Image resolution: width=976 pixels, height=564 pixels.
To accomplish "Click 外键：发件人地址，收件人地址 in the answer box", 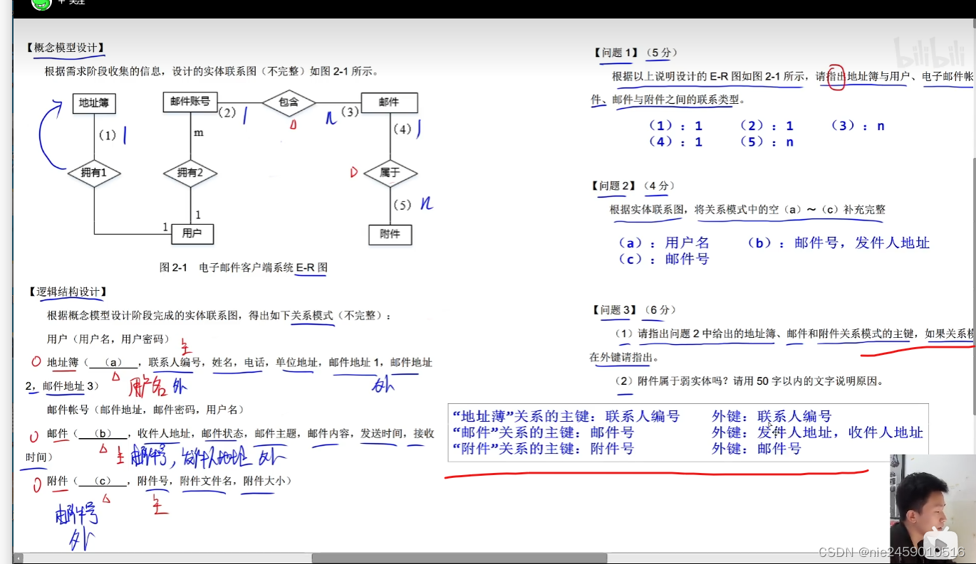I will [x=817, y=432].
